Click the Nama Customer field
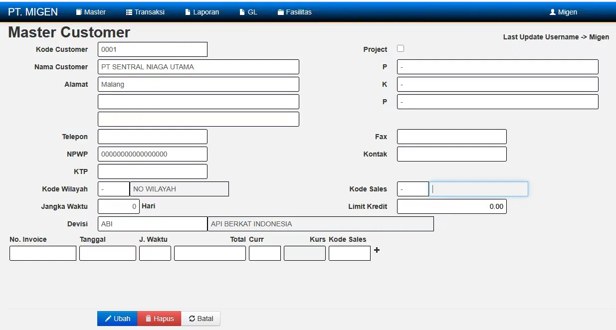This screenshot has height=330, width=616. tap(199, 67)
